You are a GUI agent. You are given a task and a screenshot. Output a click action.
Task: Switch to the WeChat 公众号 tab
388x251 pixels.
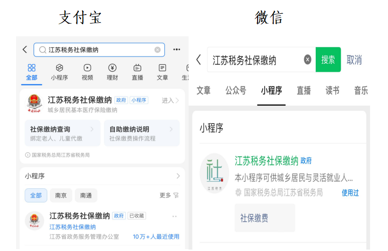[235, 91]
